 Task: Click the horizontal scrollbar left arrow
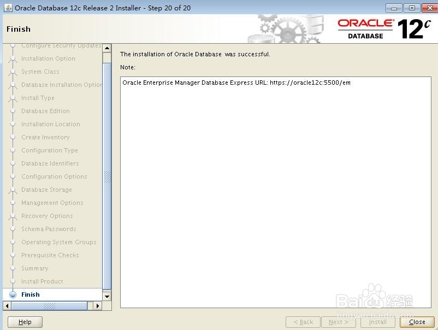(7, 306)
